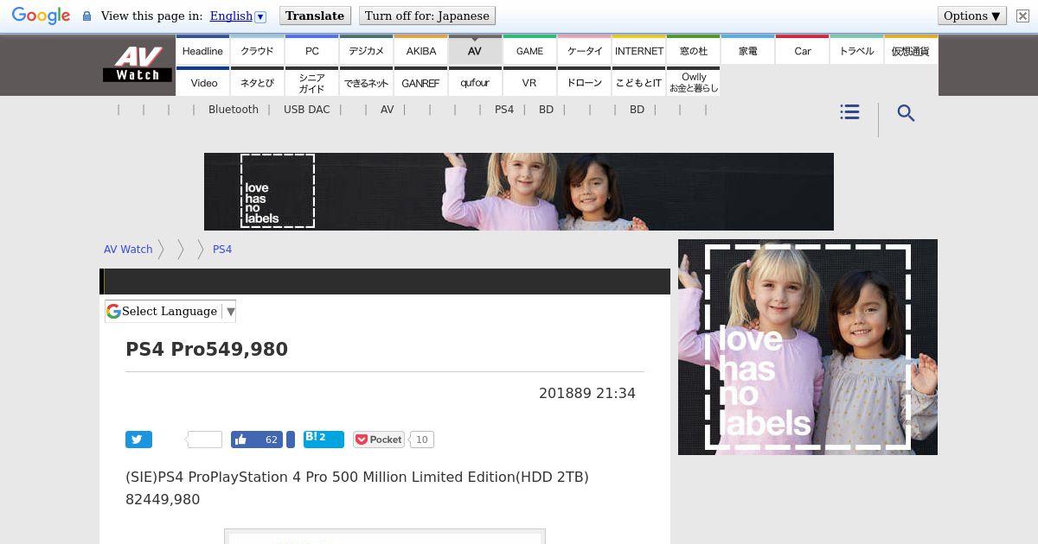Like the article with Facebook thumbs-up 62
The image size is (1038, 544).
point(257,440)
